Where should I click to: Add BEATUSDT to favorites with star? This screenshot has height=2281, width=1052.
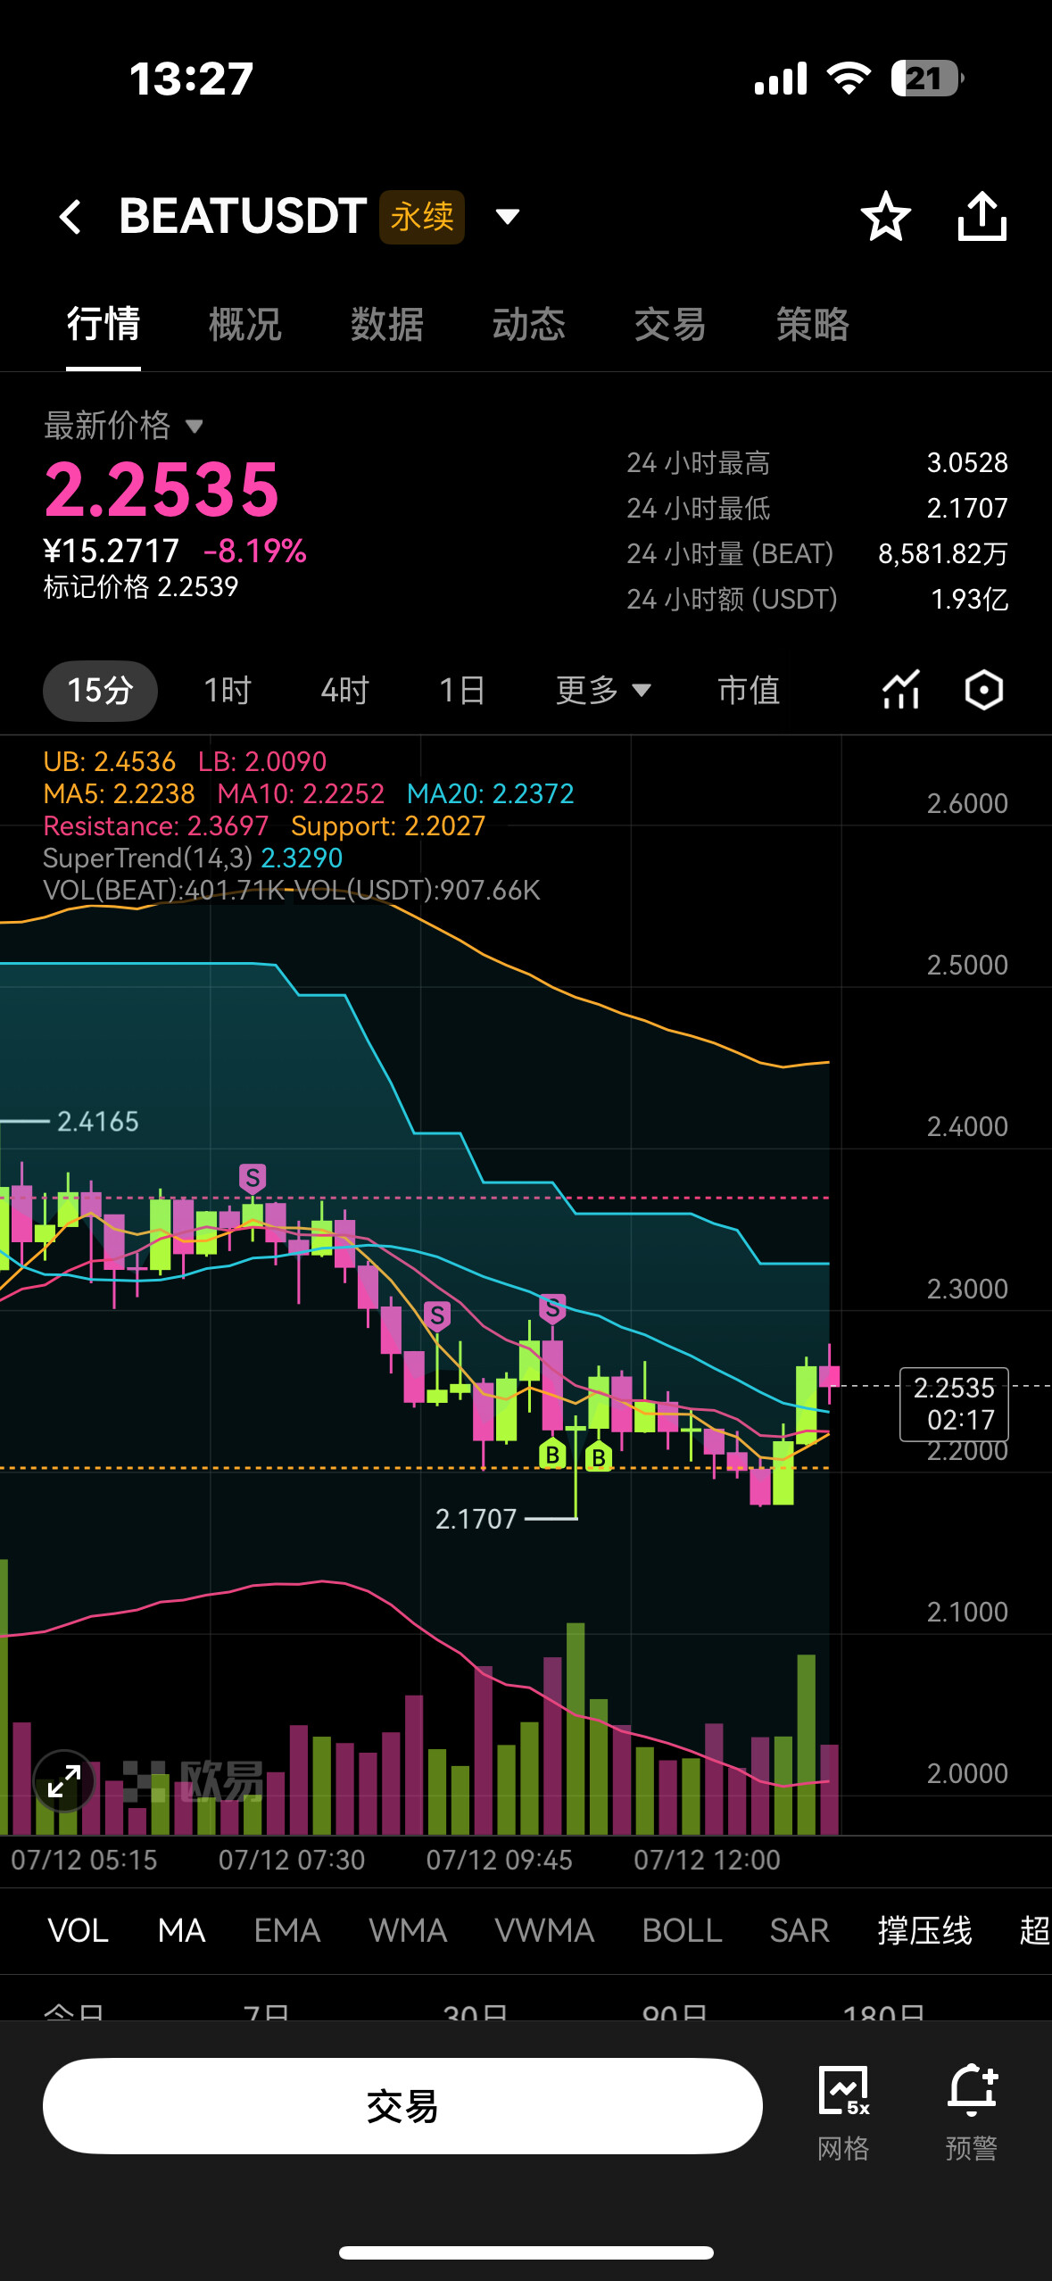click(x=885, y=217)
